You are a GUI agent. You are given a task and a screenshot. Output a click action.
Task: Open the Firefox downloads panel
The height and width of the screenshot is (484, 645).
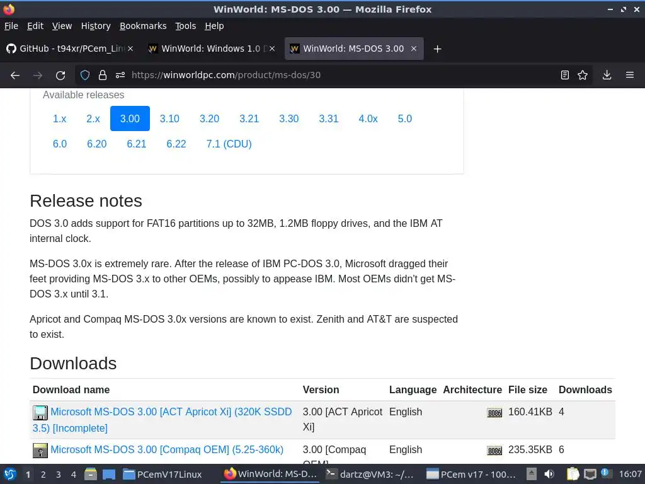pyautogui.click(x=607, y=75)
